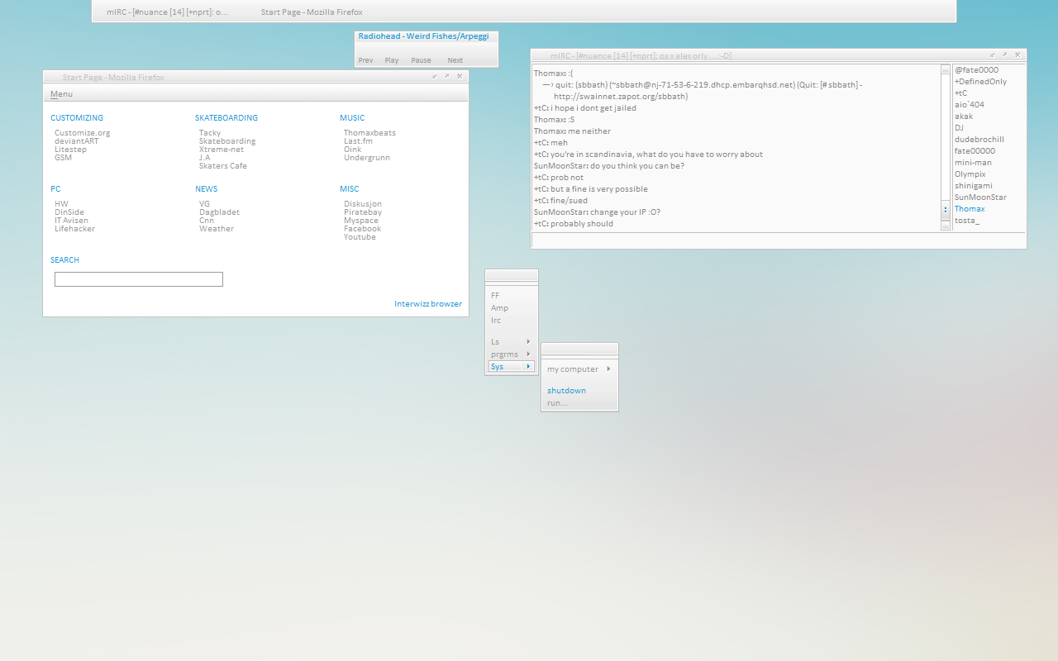Open the Facebook link

(x=362, y=229)
